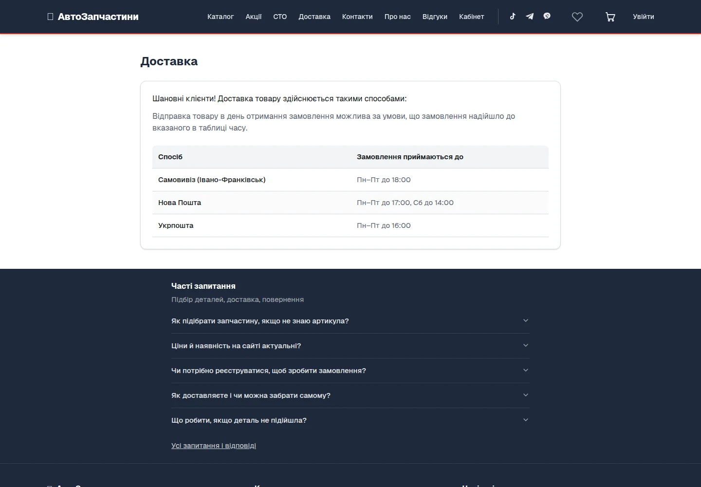Image resolution: width=701 pixels, height=487 pixels.
Task: Click the АвтоЗапчастини site logo
Action: [93, 17]
